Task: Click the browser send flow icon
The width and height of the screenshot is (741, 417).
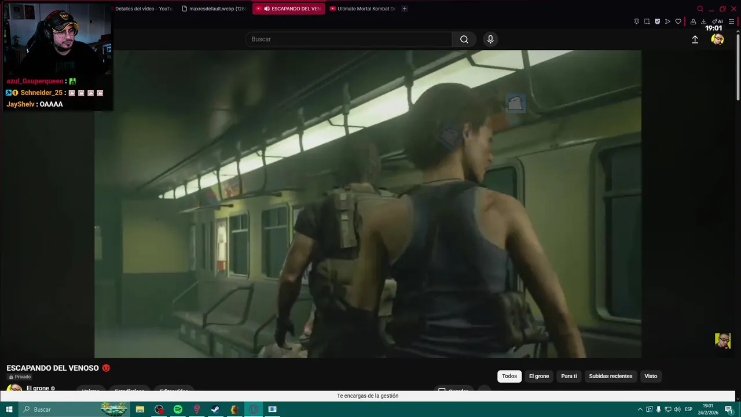Action: [667, 21]
